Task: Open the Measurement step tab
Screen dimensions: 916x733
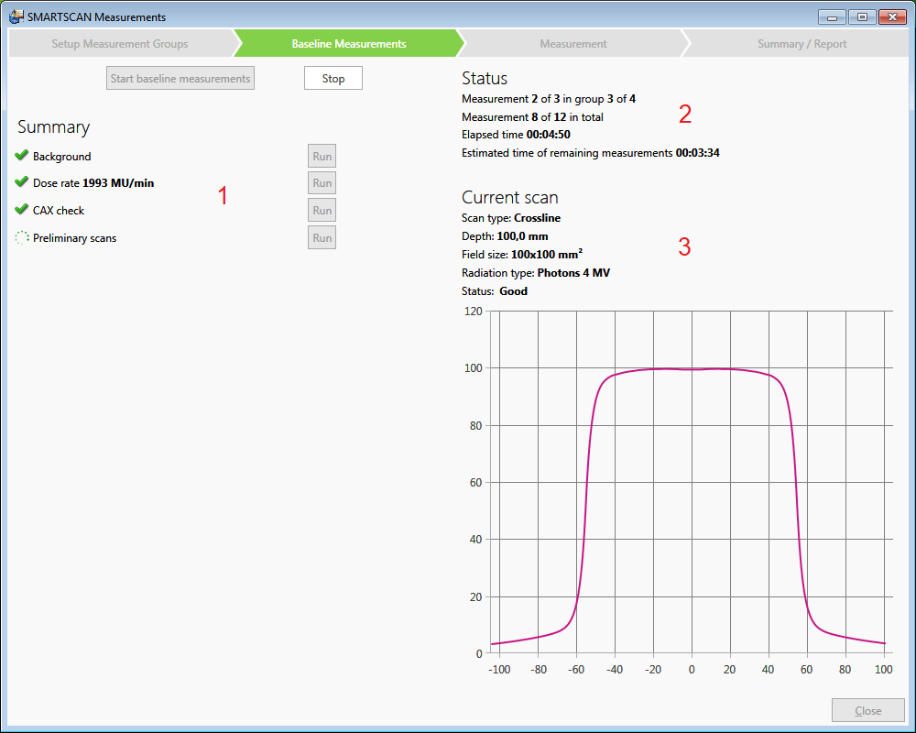Action: click(572, 43)
